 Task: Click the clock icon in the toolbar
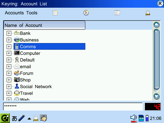pos(86,13)
